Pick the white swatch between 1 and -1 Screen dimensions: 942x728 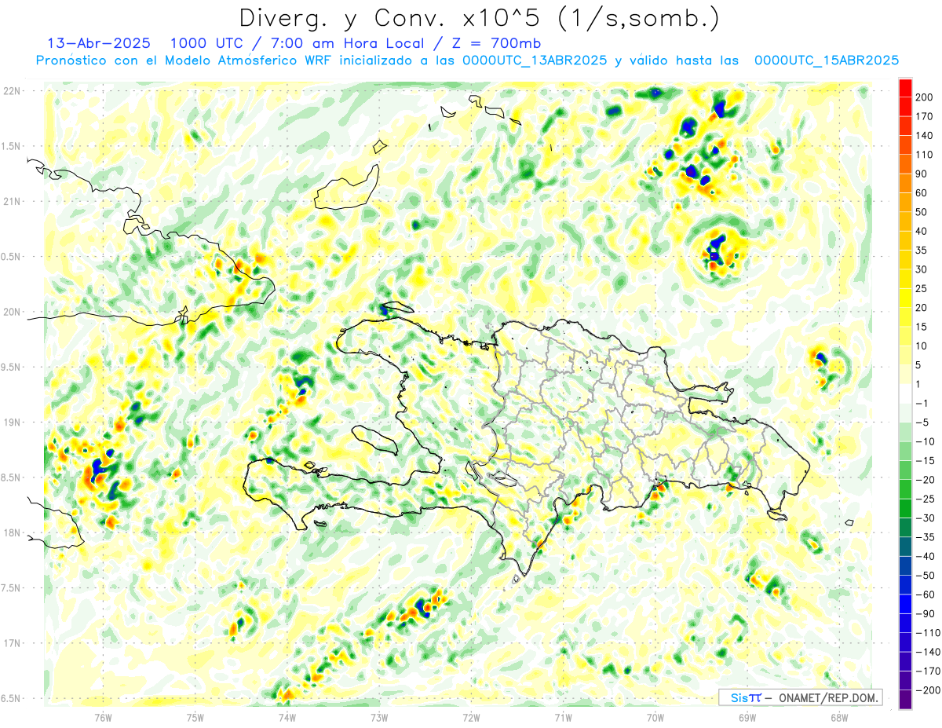(x=905, y=394)
